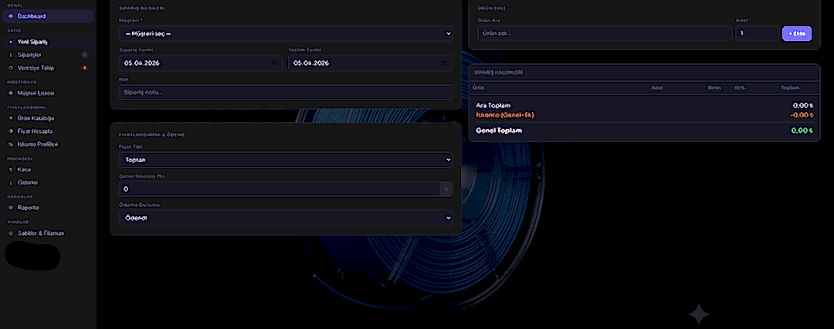
Task: Click the orange badge beside Veresiye Takip
Action: coord(84,68)
